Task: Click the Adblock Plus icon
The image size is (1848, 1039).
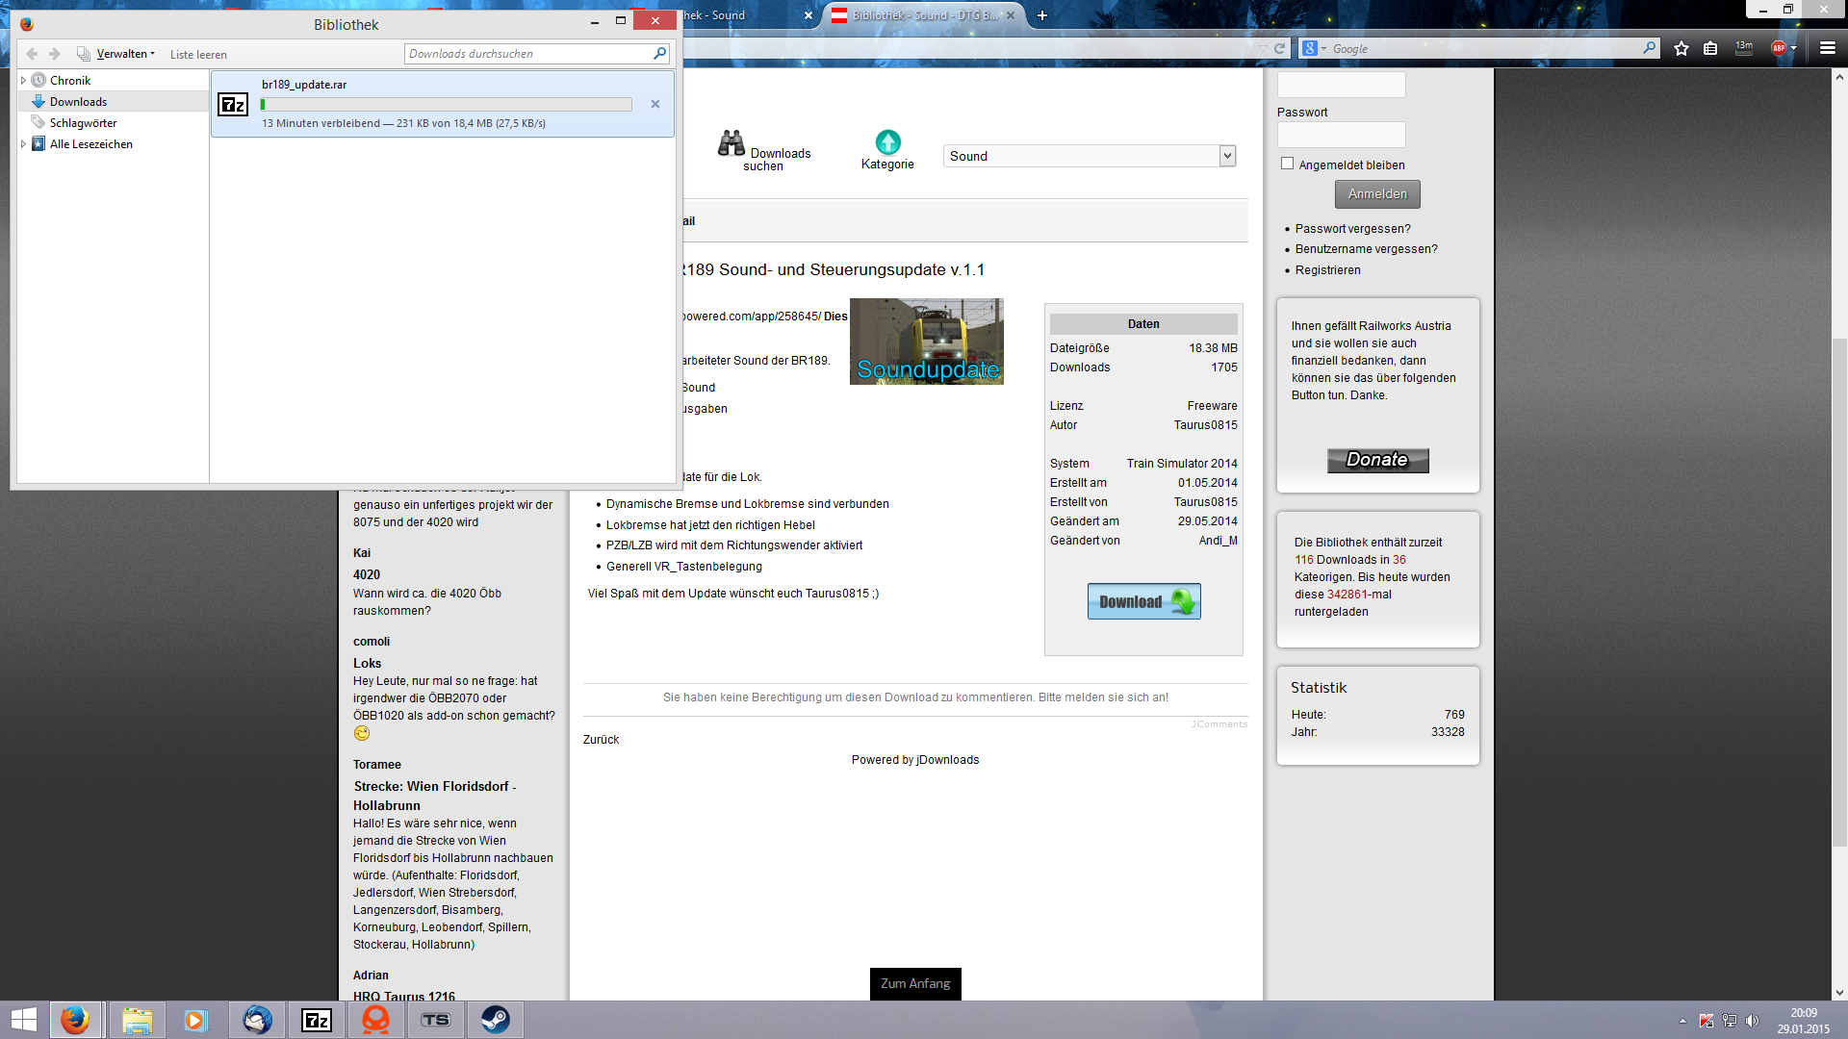Action: 1779,48
